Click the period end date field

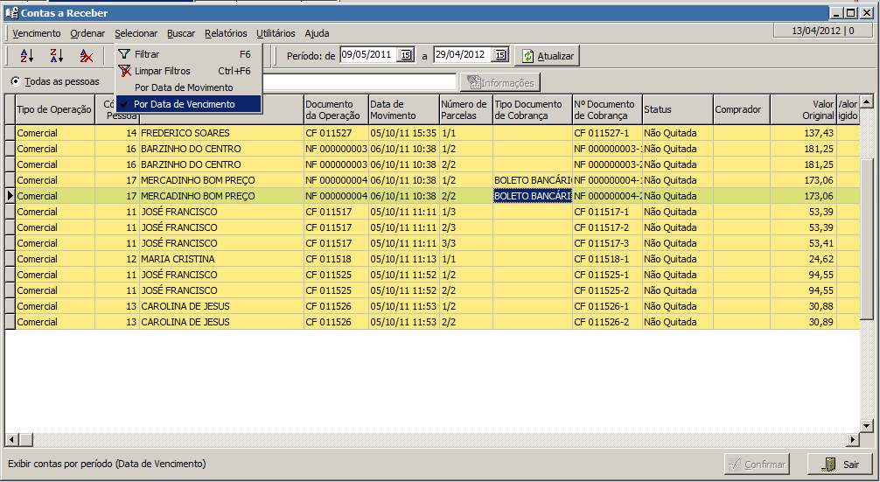coord(463,54)
